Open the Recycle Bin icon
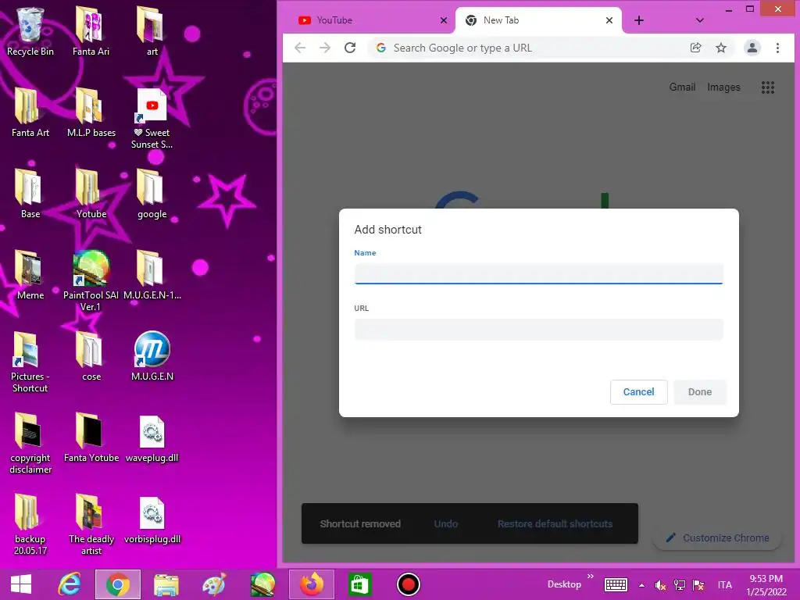The width and height of the screenshot is (800, 600). coord(30,31)
